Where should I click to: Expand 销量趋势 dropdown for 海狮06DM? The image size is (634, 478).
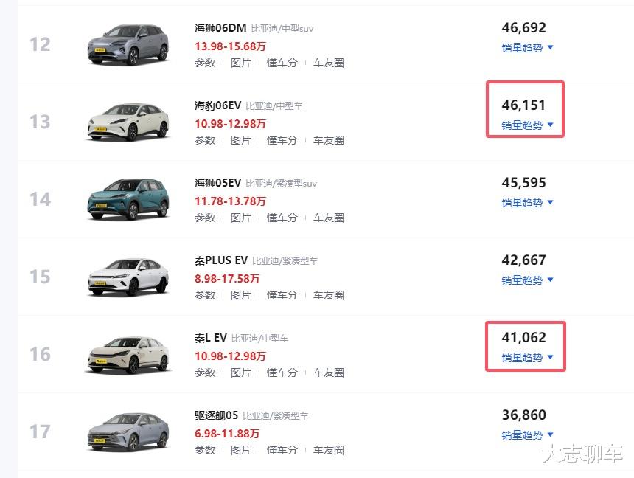pyautogui.click(x=527, y=48)
